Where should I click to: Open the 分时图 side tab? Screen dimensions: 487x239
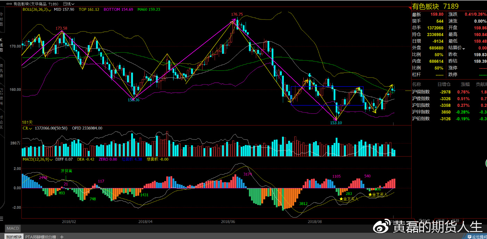pos(1,19)
